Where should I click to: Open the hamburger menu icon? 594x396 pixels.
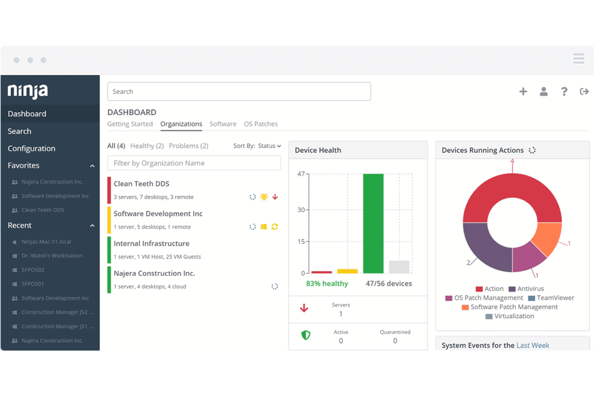(578, 59)
